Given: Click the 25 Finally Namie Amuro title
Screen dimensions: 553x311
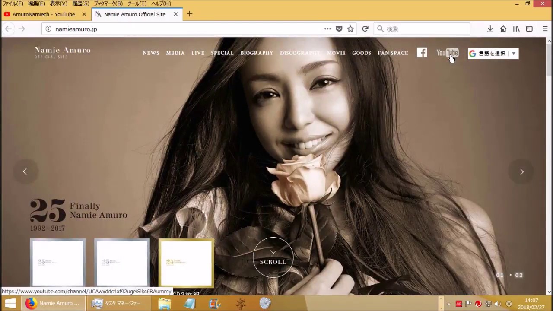Looking at the screenshot, I should pyautogui.click(x=79, y=215).
